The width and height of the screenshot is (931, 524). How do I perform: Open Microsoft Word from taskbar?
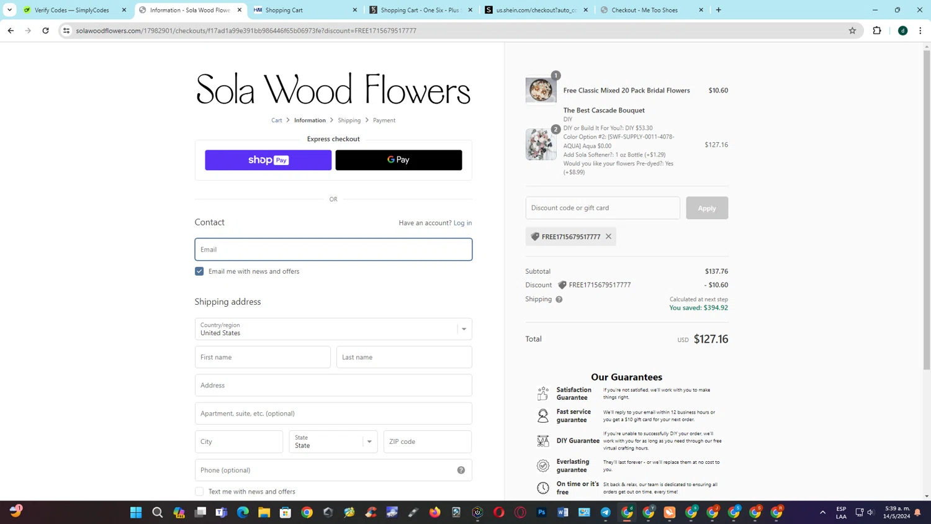[x=563, y=512]
